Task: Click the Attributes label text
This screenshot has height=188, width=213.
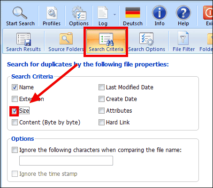Action: click(119, 111)
